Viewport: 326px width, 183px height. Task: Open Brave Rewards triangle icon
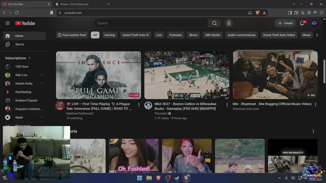click(264, 13)
